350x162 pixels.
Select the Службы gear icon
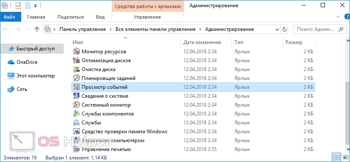[x=76, y=123]
